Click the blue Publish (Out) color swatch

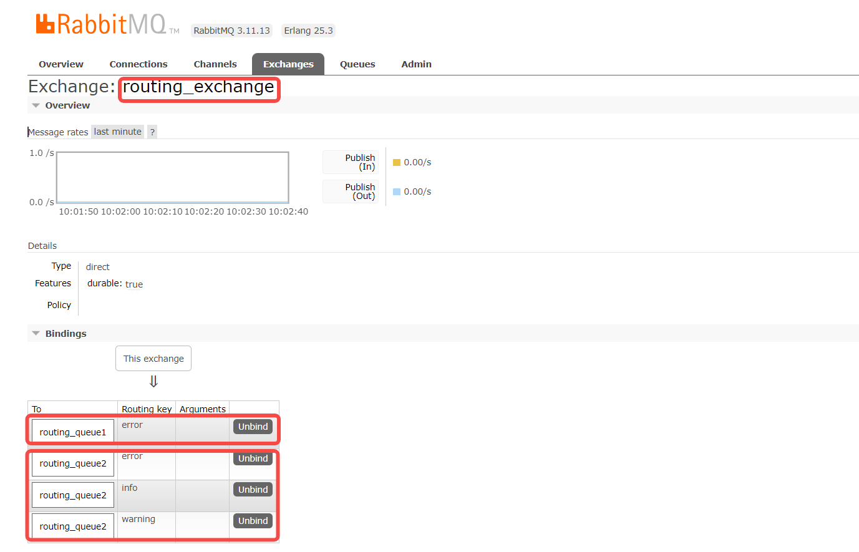tap(396, 191)
